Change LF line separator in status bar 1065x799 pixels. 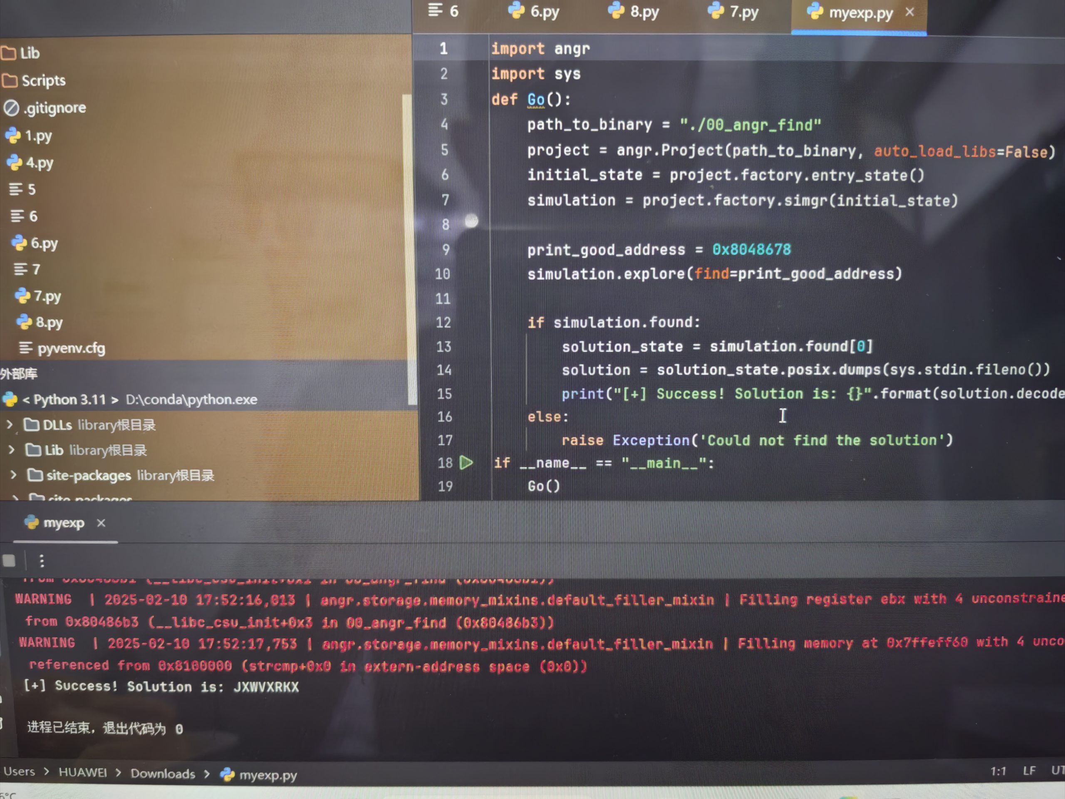click(1029, 771)
